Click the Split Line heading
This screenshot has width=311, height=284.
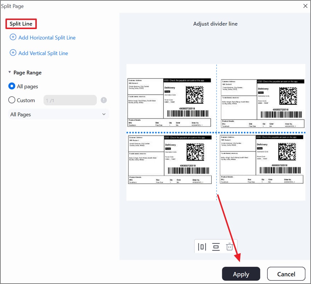pos(21,24)
